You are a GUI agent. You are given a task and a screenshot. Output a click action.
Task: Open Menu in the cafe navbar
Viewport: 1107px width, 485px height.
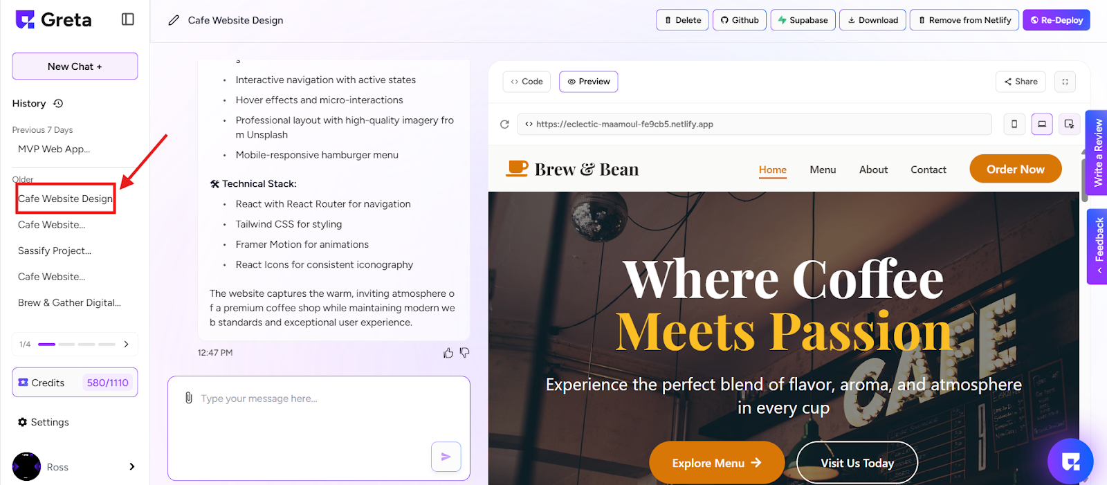[823, 170]
